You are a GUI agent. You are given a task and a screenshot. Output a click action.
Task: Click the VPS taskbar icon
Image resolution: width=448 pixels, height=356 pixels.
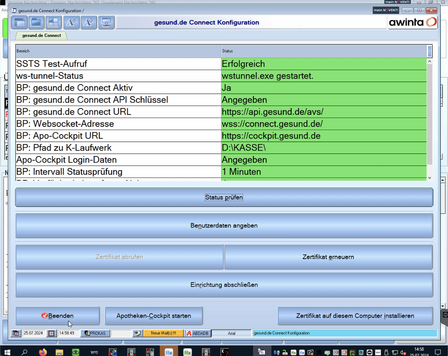tap(94, 352)
